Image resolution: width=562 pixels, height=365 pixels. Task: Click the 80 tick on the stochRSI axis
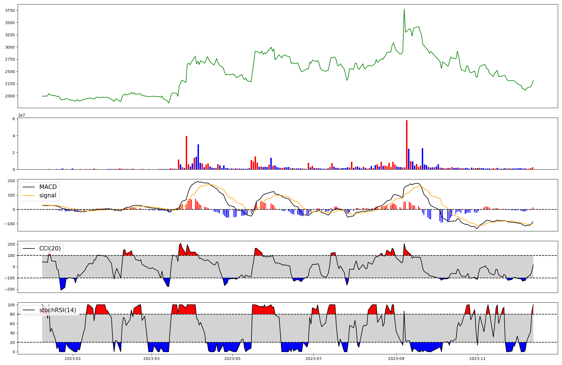[x=13, y=314]
